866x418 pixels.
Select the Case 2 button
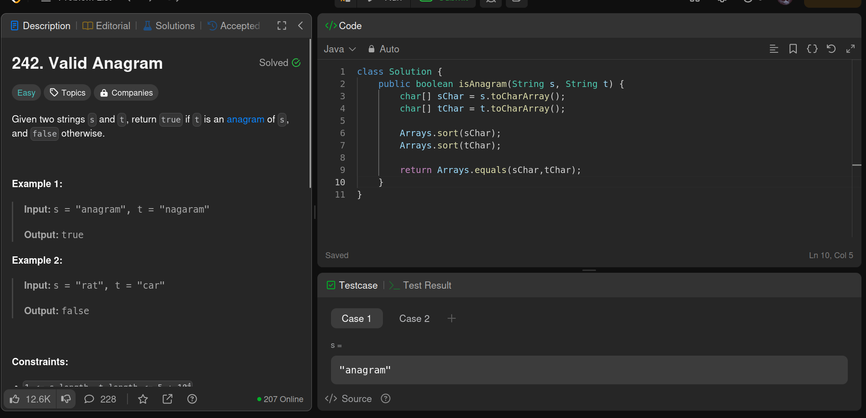[x=414, y=319]
